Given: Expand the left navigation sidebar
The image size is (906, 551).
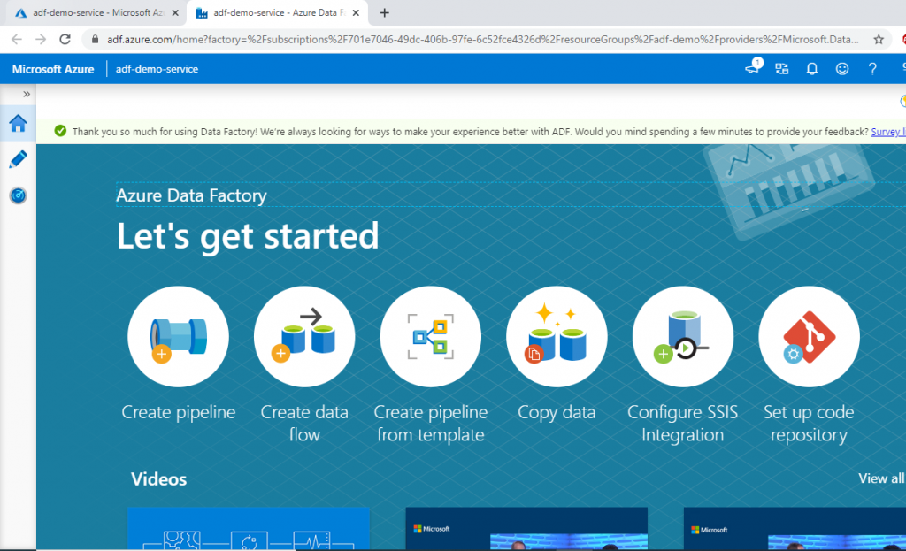Looking at the screenshot, I should click(26, 94).
